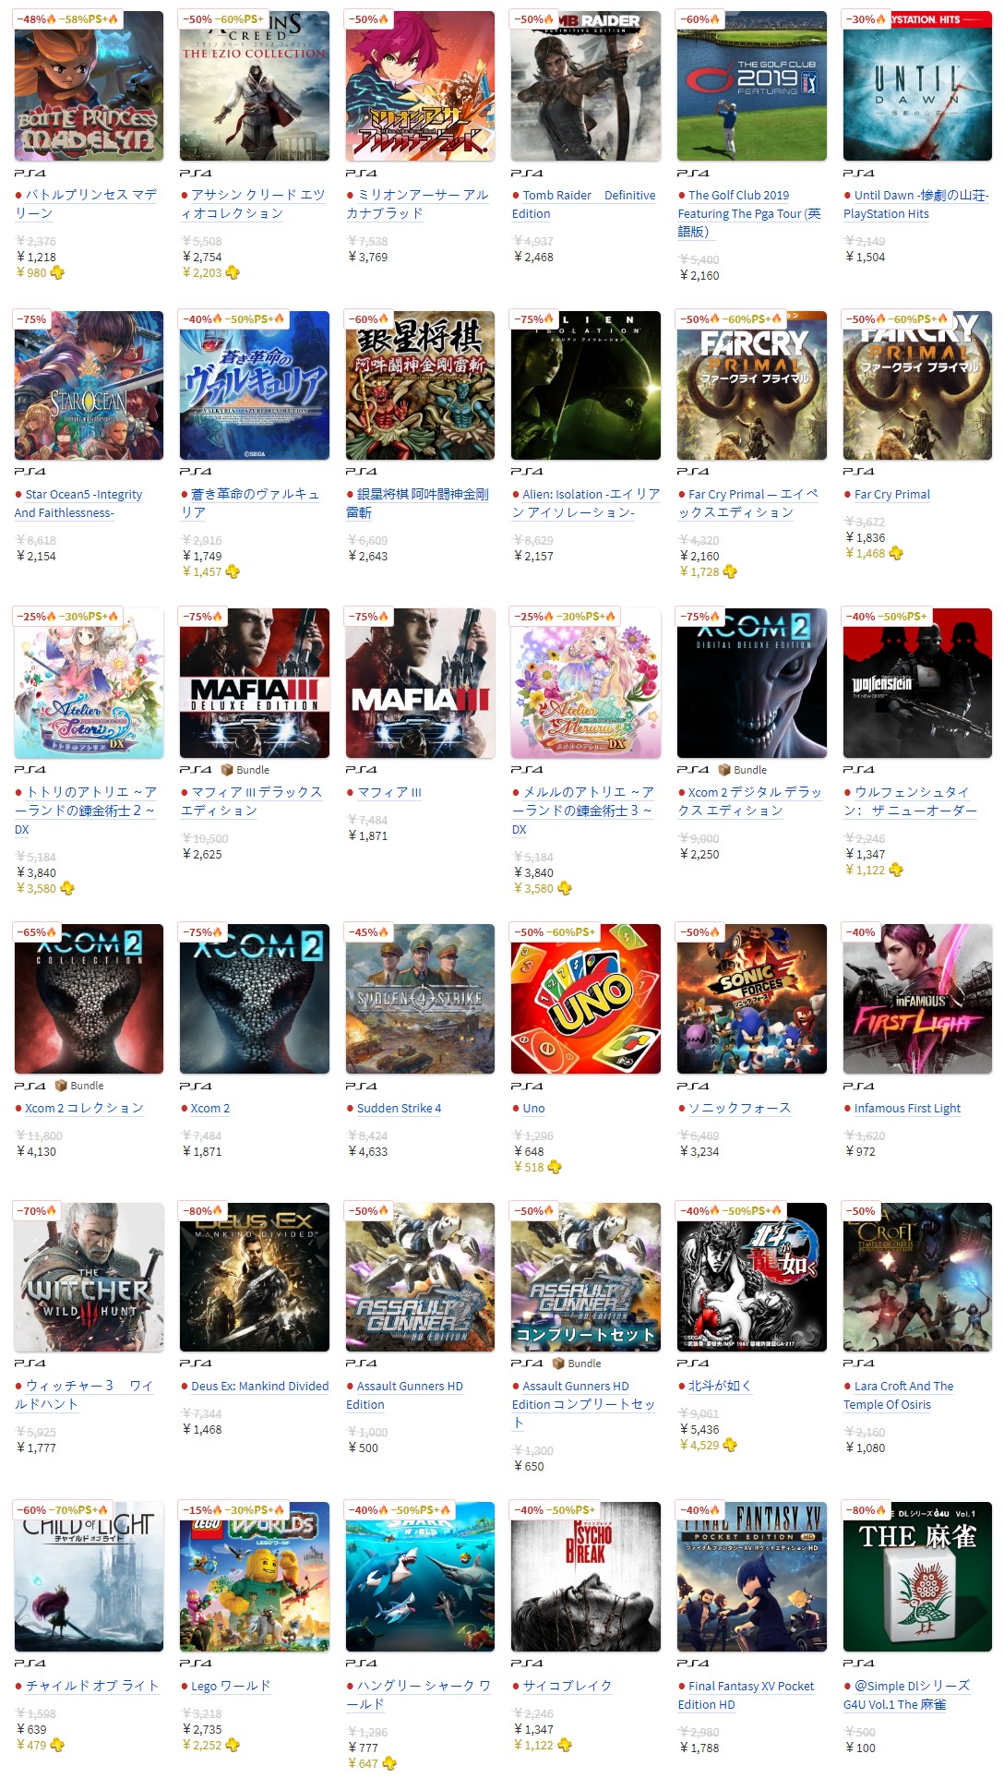Screen dimensions: 1004x1778
Task: Click the PS Plus icon next to ¥518
Action: 555,1167
